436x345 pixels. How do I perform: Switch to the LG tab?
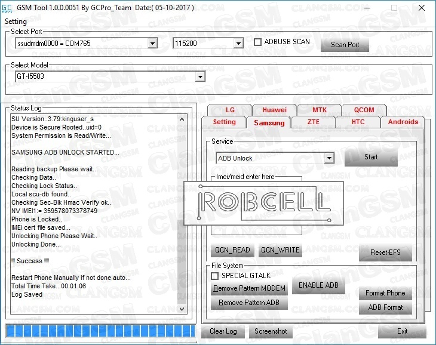pyautogui.click(x=230, y=110)
